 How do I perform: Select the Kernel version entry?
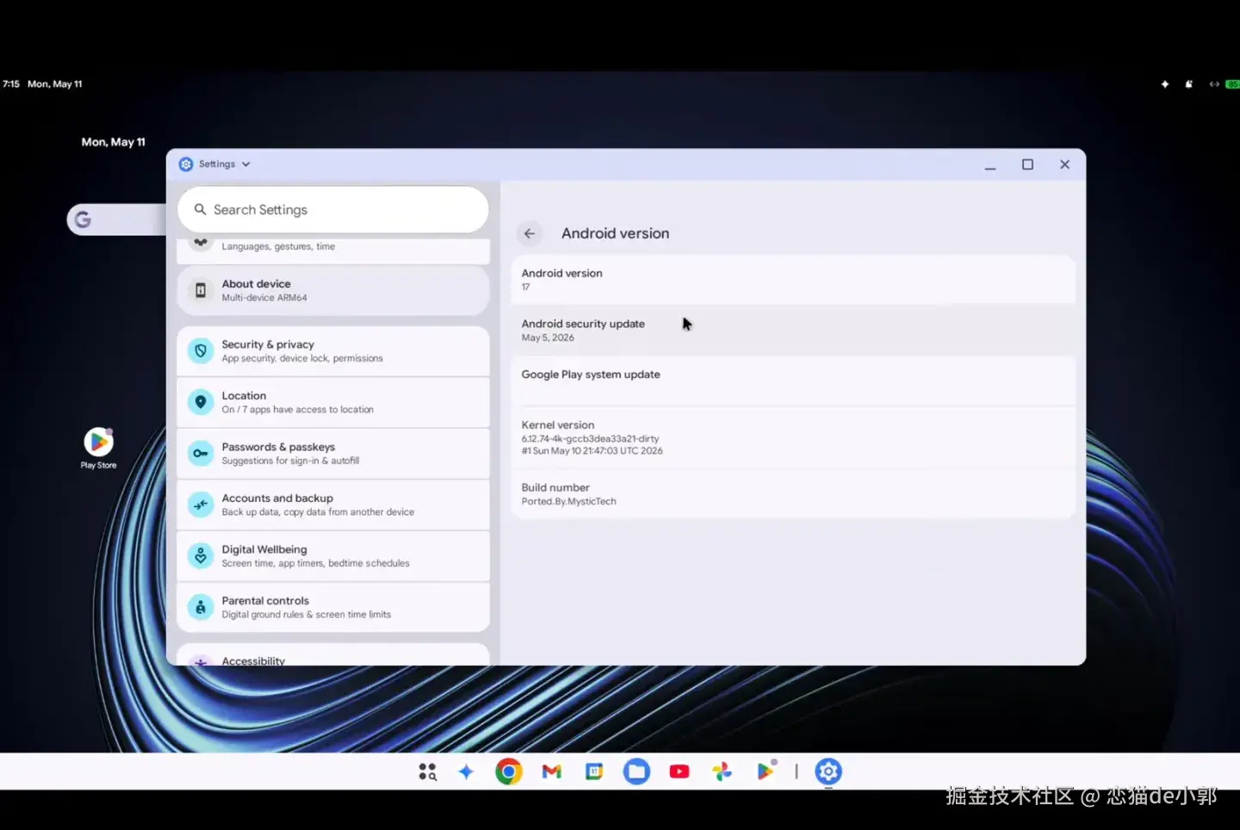[793, 437]
